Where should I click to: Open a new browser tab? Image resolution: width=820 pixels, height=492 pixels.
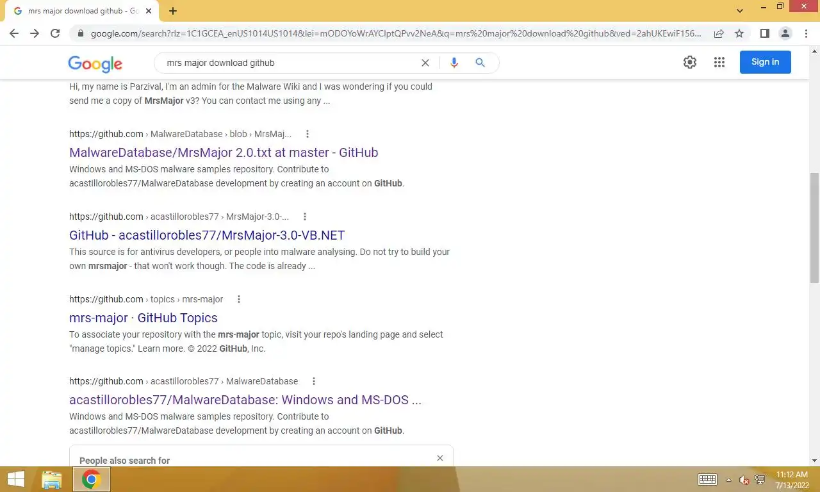tap(173, 11)
